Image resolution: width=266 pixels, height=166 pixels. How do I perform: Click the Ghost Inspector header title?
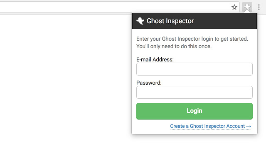pos(170,21)
